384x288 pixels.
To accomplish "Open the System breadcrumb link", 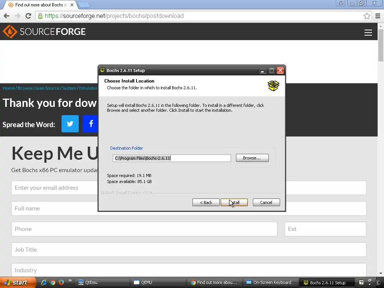I will pos(69,88).
